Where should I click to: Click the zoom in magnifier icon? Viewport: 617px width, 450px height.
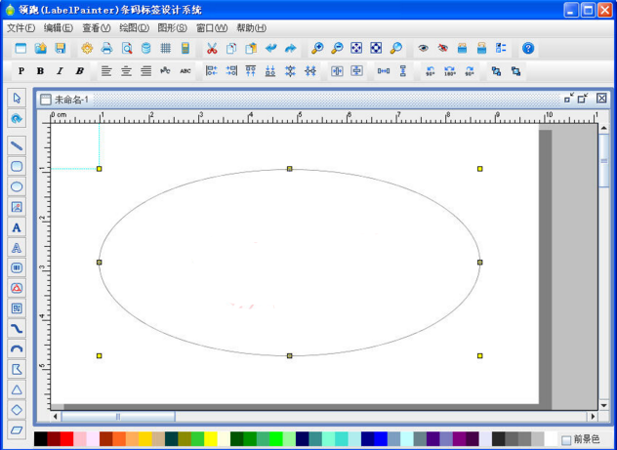(317, 49)
